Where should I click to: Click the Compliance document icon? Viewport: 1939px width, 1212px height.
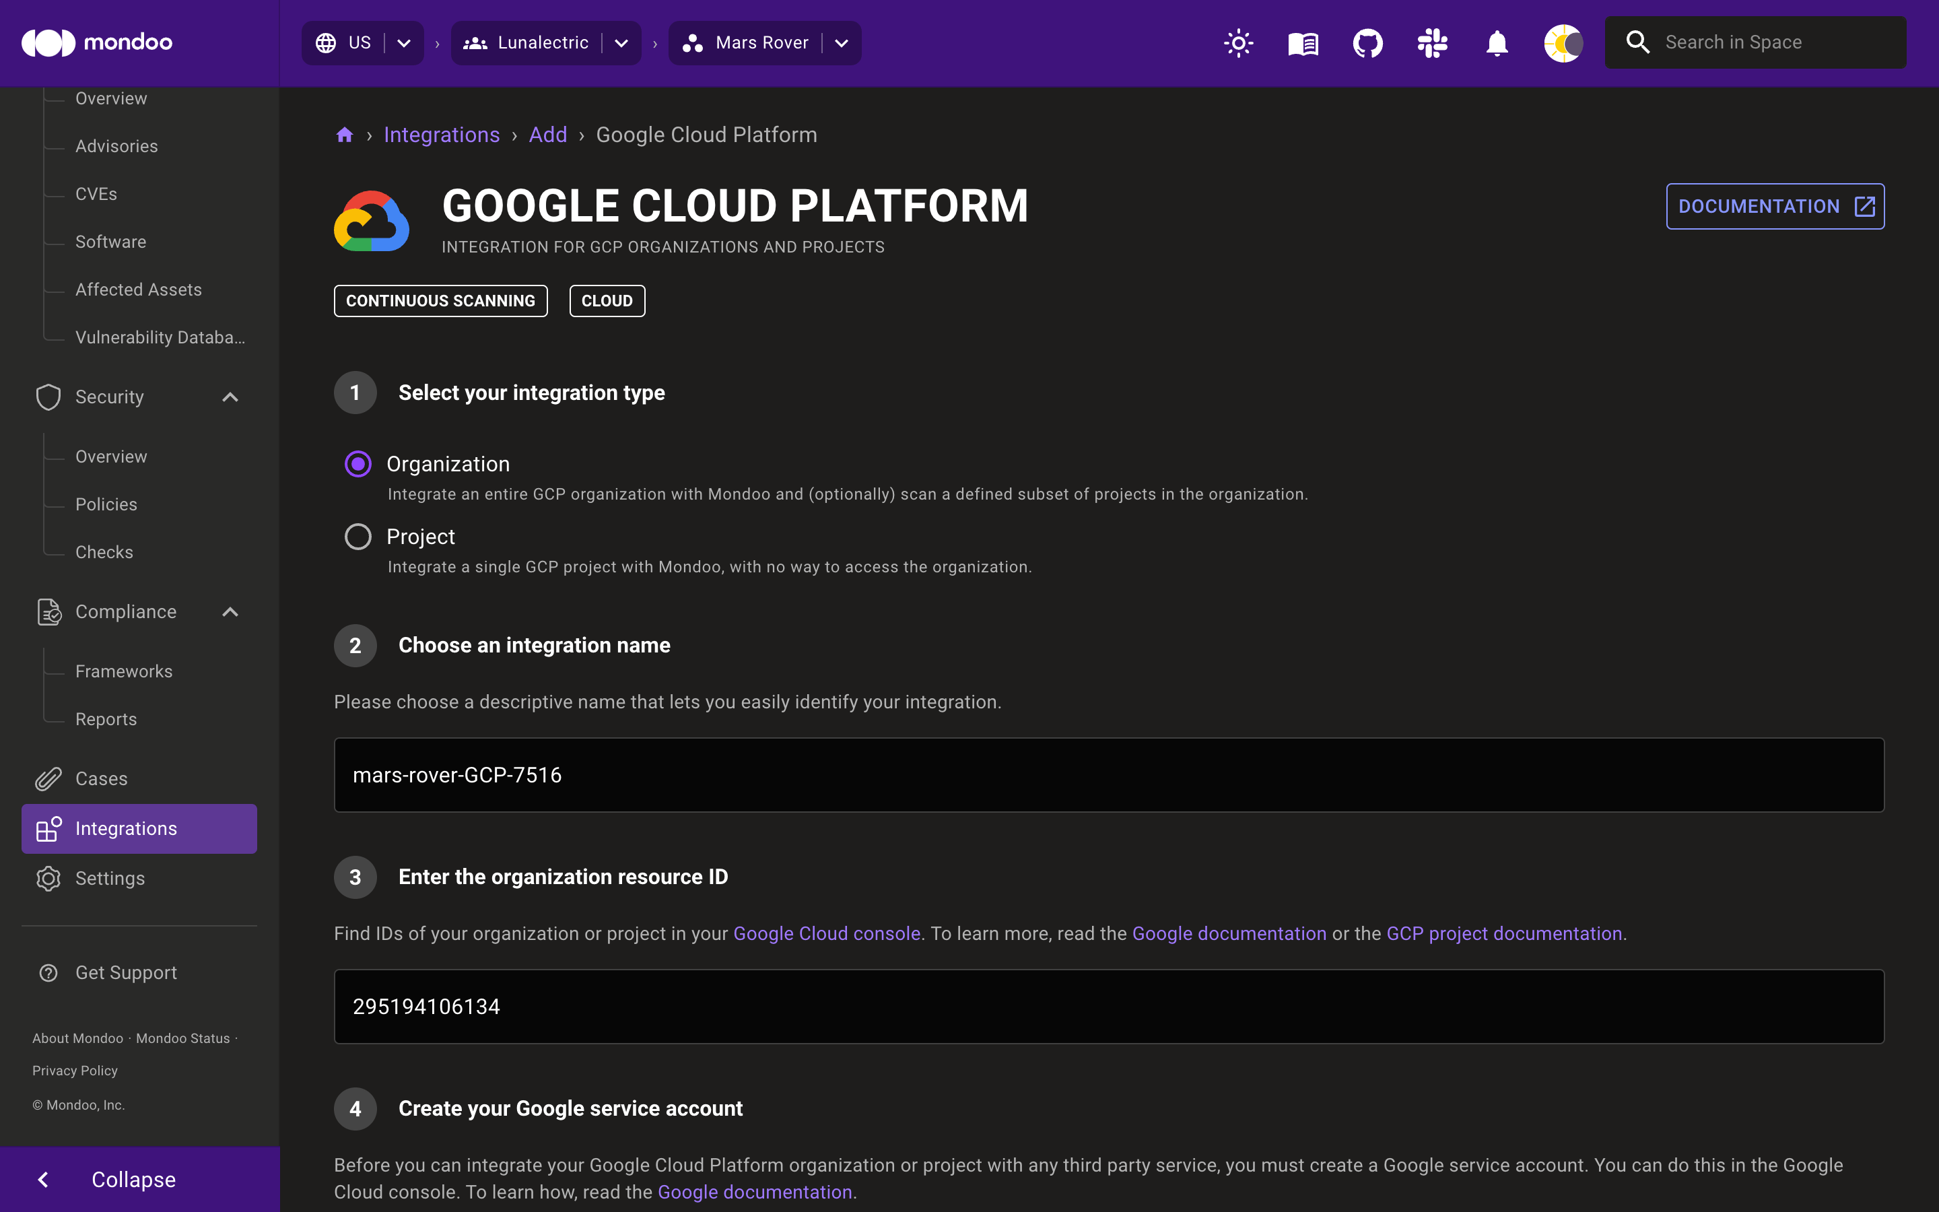48,611
